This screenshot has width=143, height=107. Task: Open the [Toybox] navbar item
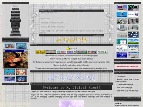(x=15, y=12)
